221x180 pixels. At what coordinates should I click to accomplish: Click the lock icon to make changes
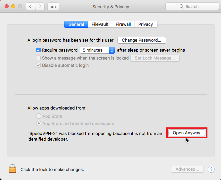point(13,169)
